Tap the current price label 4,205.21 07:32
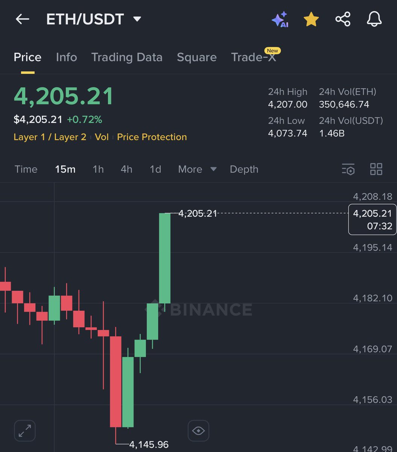This screenshot has height=452, width=397. [x=373, y=220]
